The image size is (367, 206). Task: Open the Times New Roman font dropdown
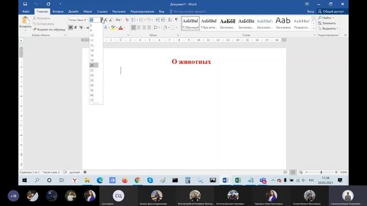click(x=88, y=20)
